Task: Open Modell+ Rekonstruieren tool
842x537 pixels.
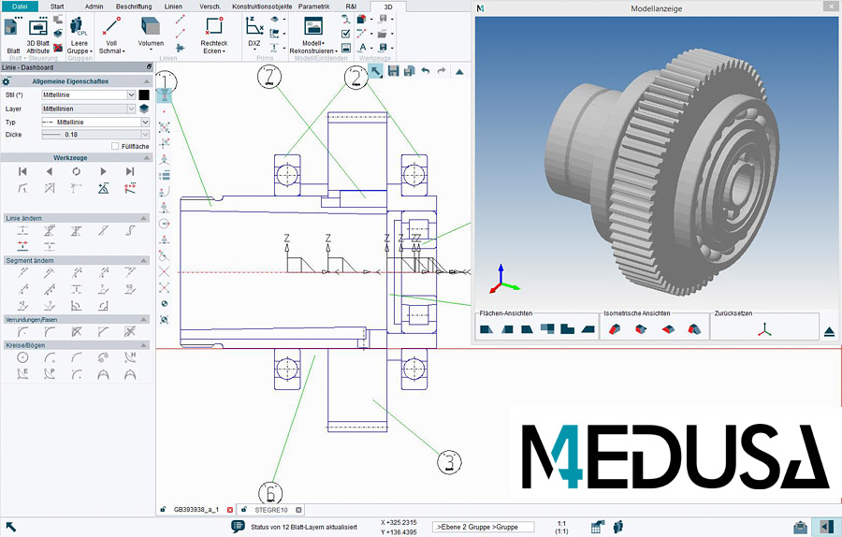Action: click(313, 35)
